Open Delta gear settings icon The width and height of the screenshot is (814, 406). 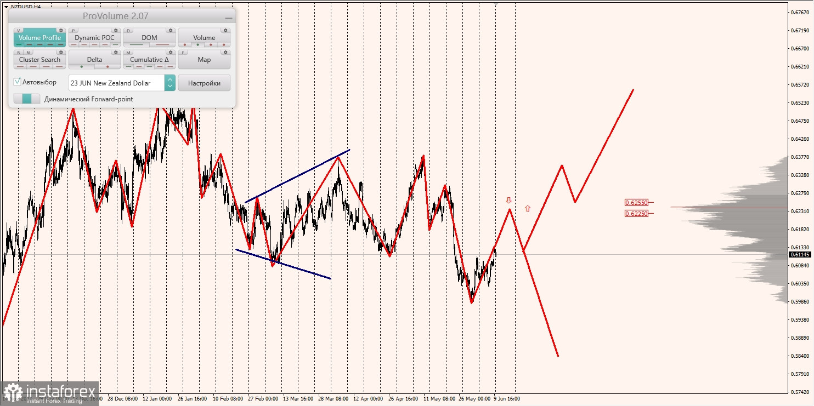116,53
